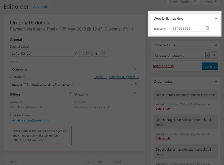224x165 pixels.
Task: Open the Screen Options tab
Action: [182, 2]
